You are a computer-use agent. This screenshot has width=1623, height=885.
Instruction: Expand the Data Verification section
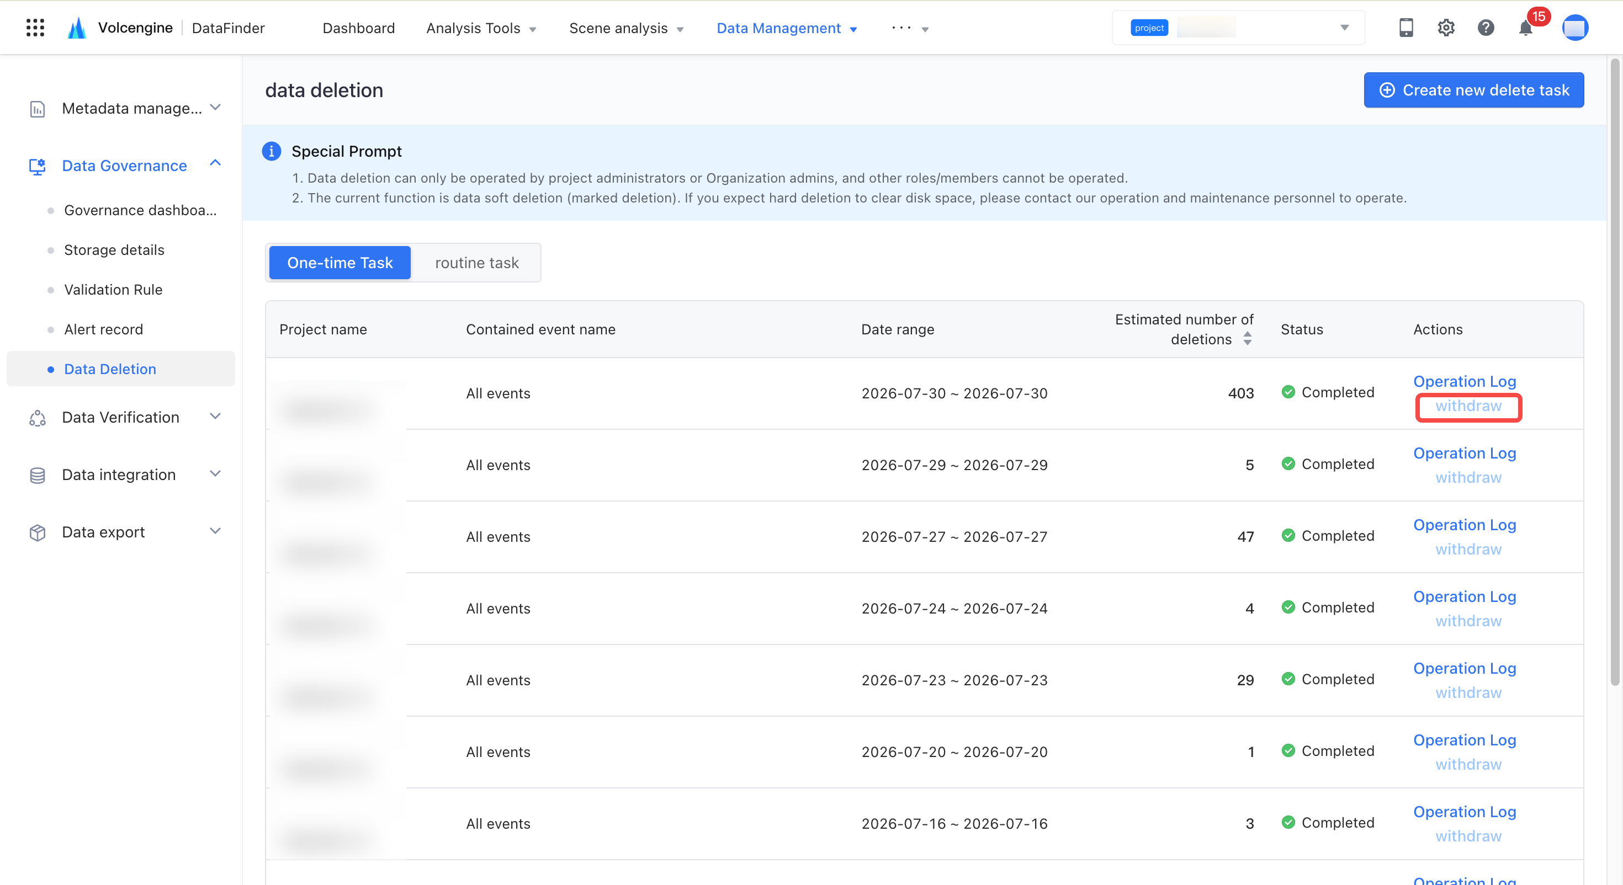215,415
